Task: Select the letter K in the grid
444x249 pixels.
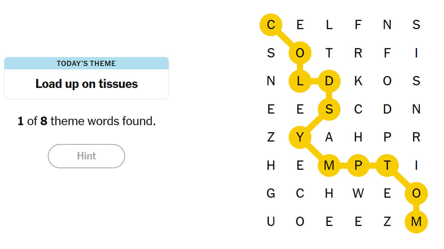Action: tap(358, 81)
